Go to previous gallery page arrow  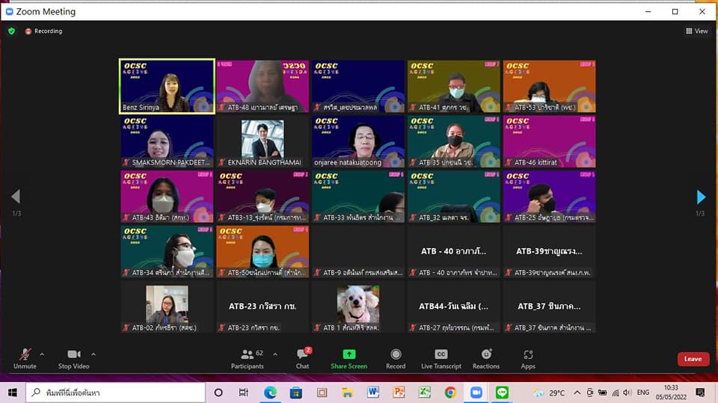click(16, 197)
